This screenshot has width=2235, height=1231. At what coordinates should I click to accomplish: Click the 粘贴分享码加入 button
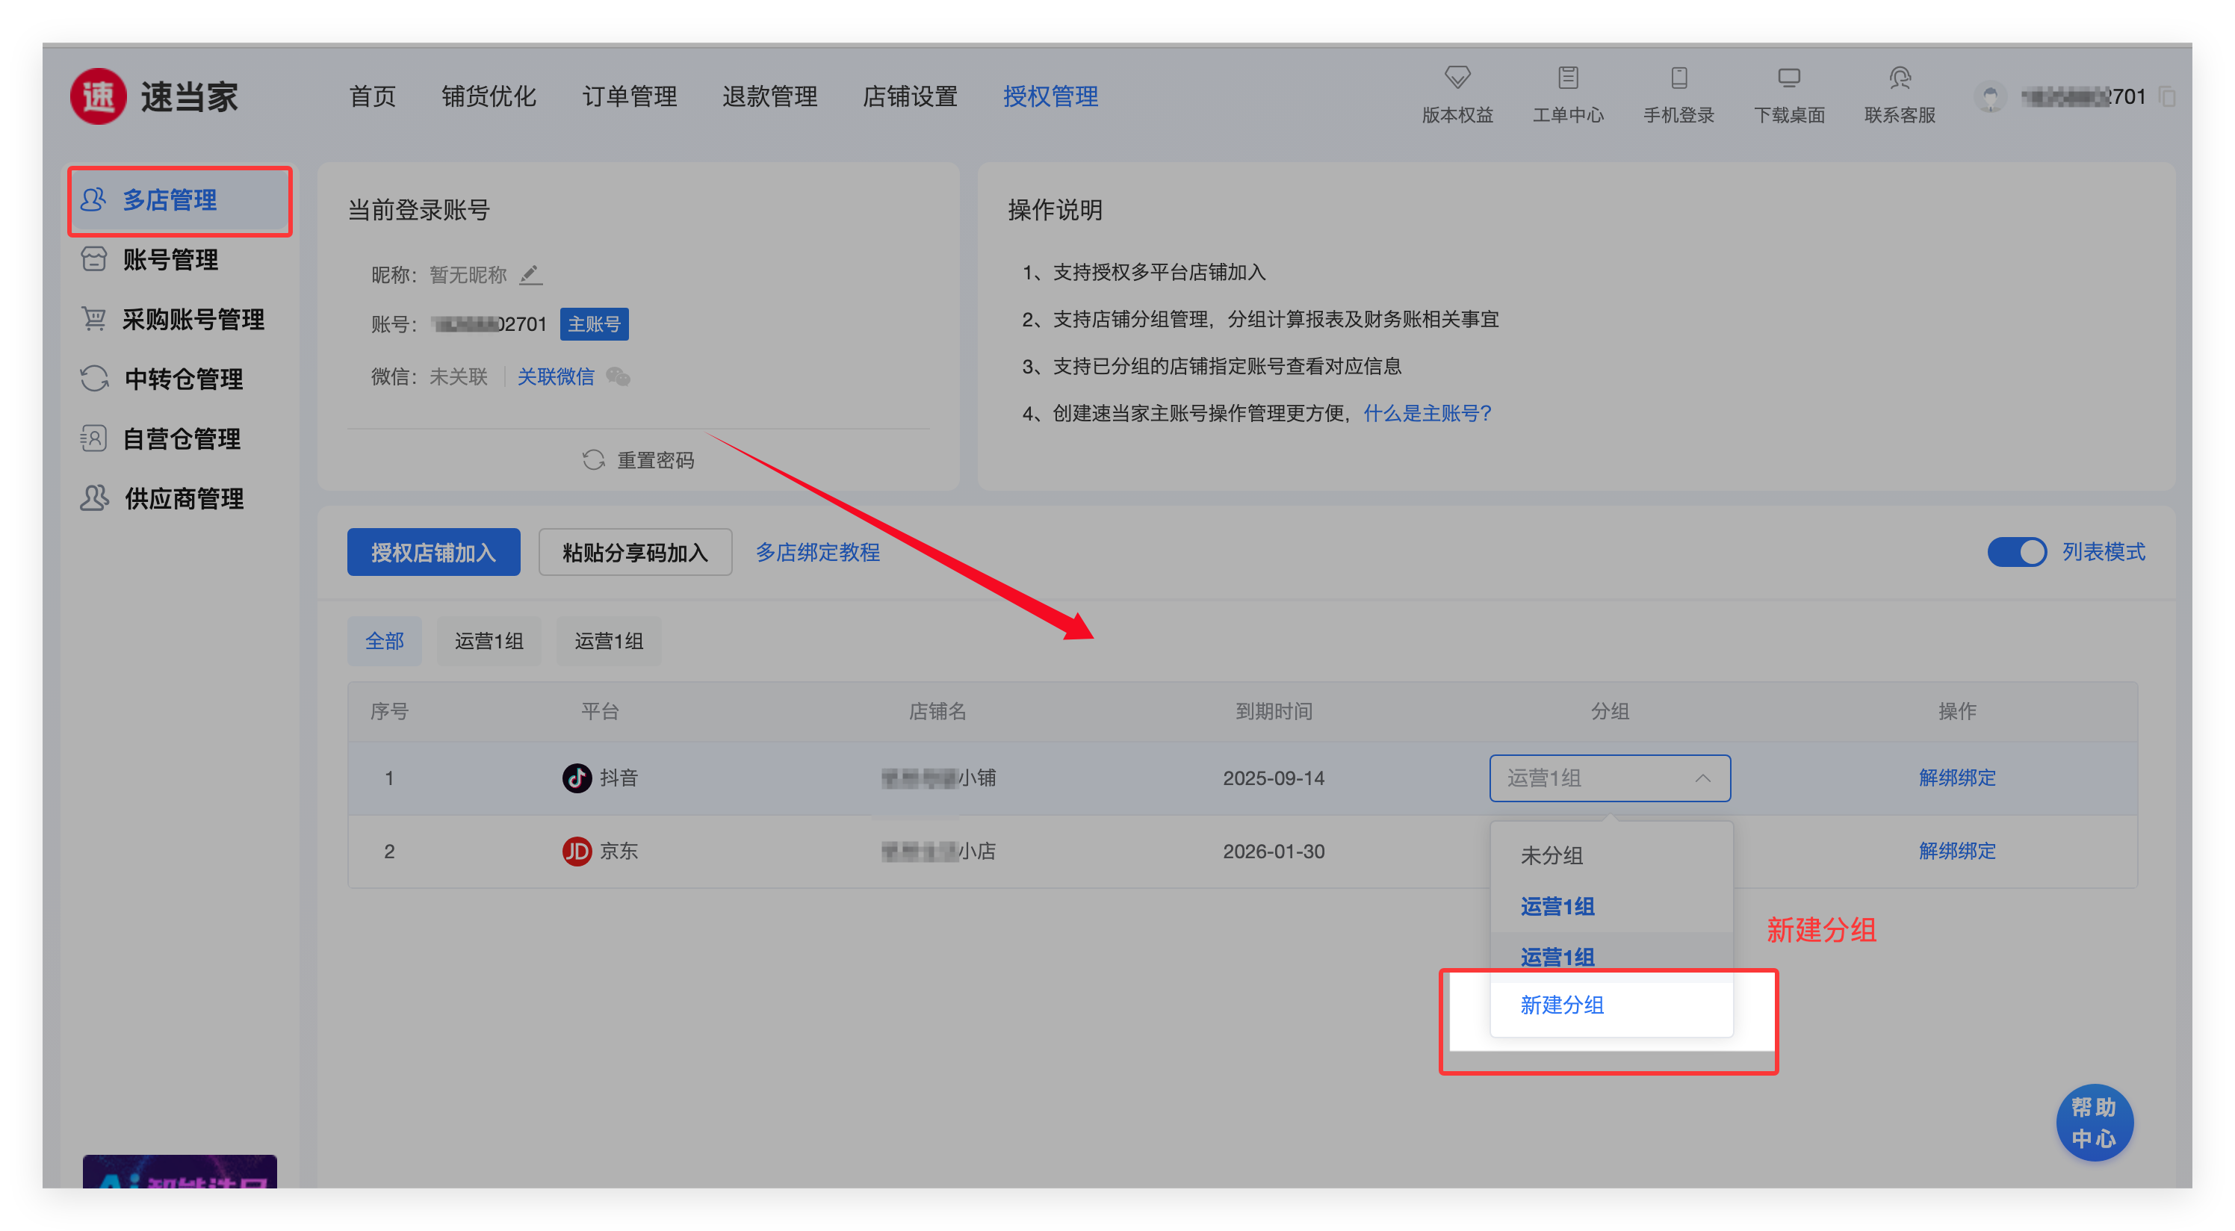(x=635, y=552)
